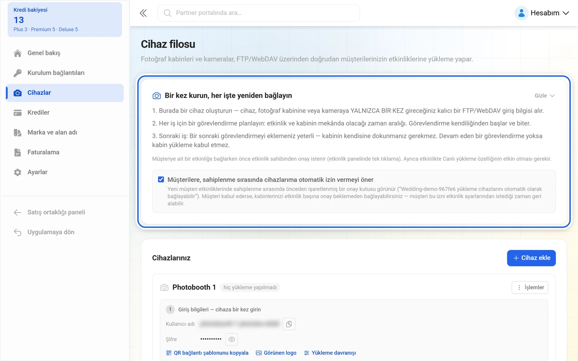Click the Faturalama document icon

tap(18, 152)
